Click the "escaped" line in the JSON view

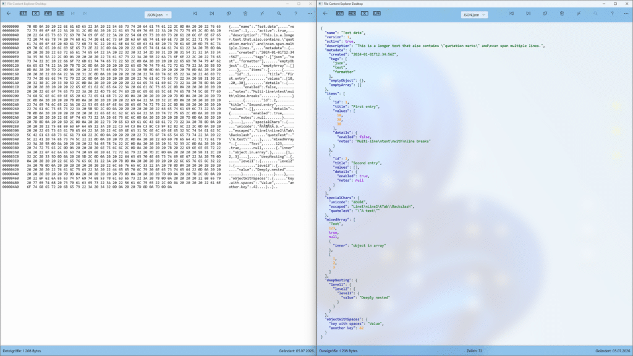pyautogui.click(x=372, y=206)
